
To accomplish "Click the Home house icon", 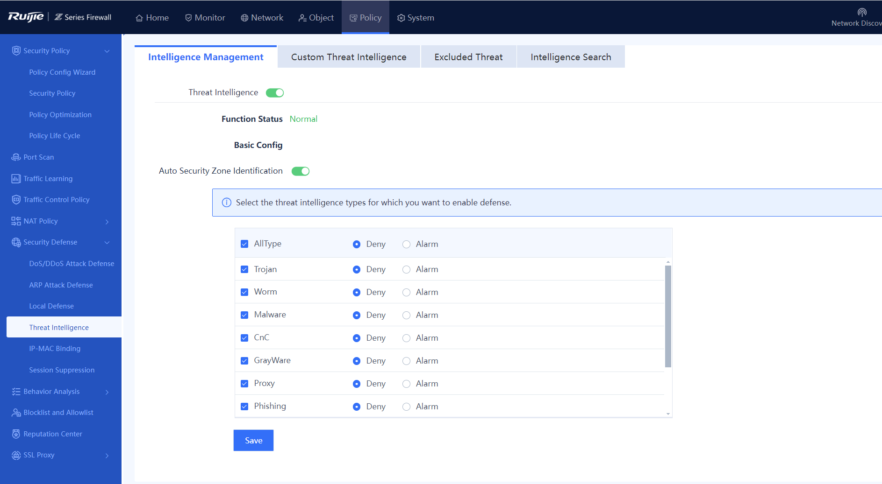I will point(139,18).
